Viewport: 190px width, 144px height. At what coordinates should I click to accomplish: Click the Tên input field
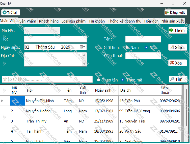[x=143, y=39]
